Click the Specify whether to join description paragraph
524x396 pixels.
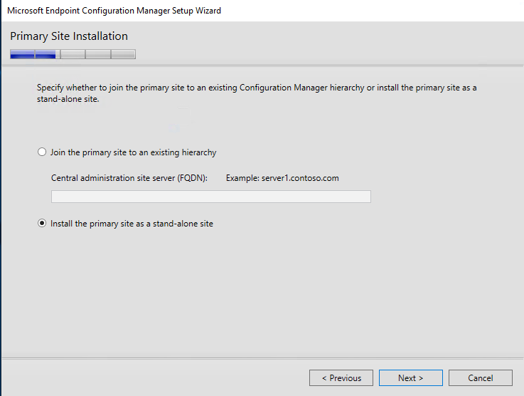(257, 93)
